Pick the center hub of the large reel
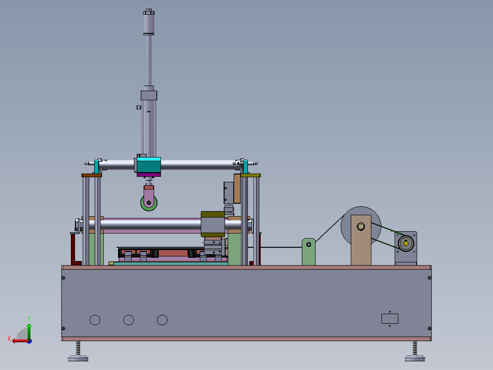493x370 pixels. click(x=361, y=226)
